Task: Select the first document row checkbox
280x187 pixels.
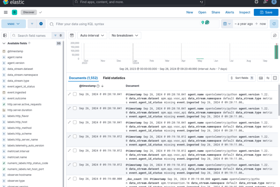Action: pyautogui.click(x=75, y=94)
